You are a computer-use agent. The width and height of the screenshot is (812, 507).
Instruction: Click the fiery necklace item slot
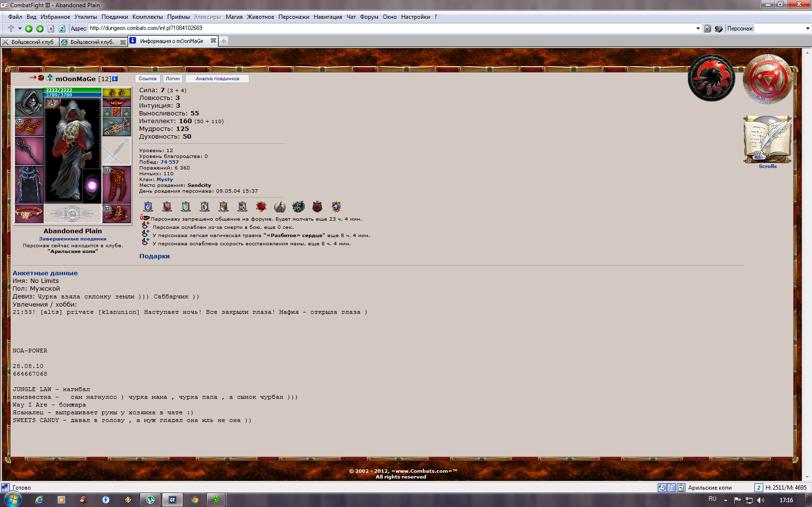click(x=116, y=102)
